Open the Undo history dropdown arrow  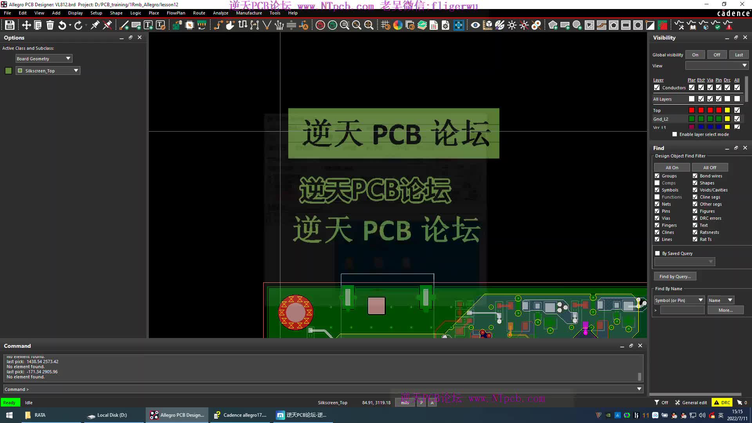70,25
